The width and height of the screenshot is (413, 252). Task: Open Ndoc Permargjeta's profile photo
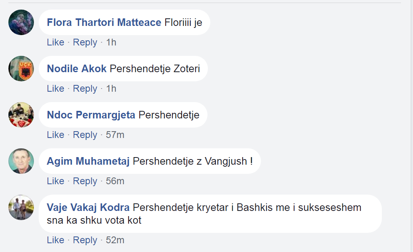pos(21,115)
